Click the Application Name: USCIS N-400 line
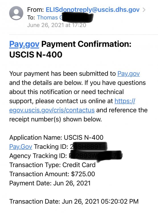Screen dimensions: 158x213 (56, 137)
